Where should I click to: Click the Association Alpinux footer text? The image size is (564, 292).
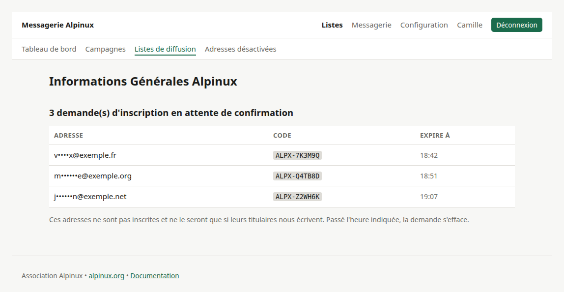coord(52,276)
